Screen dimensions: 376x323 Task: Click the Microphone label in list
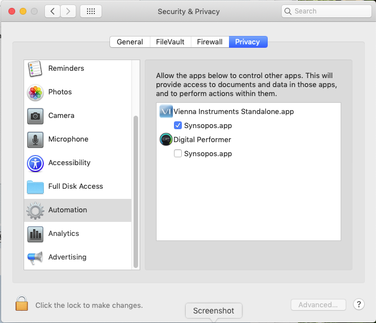[x=68, y=139]
